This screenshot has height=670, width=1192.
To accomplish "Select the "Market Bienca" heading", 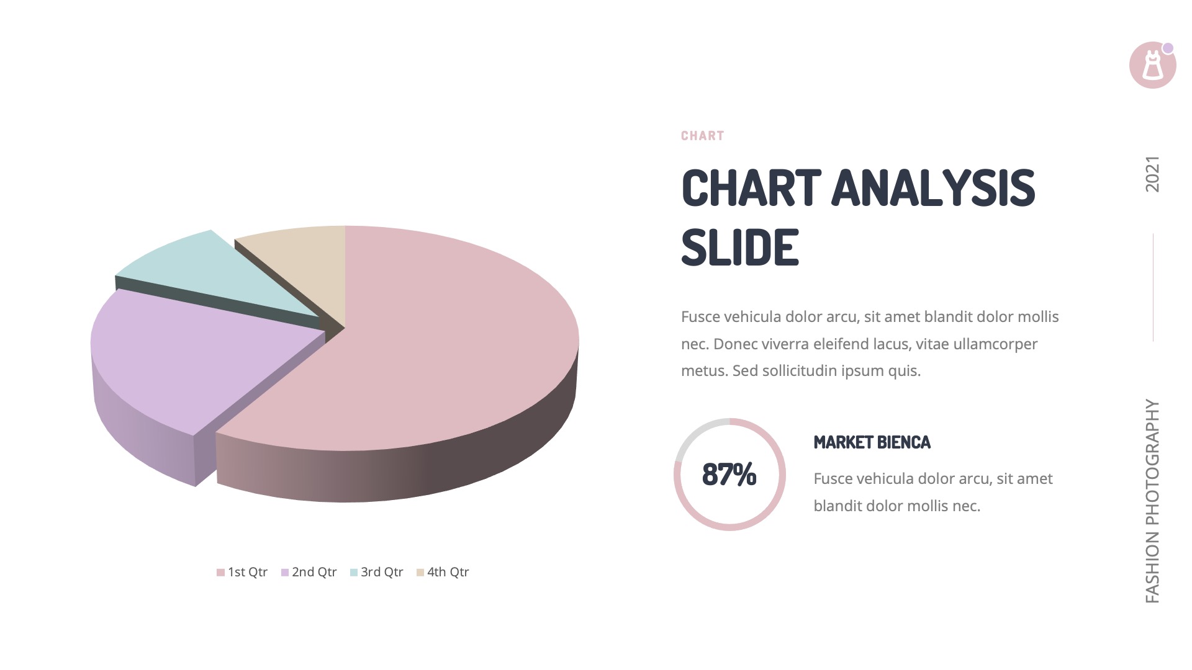I will coord(872,442).
